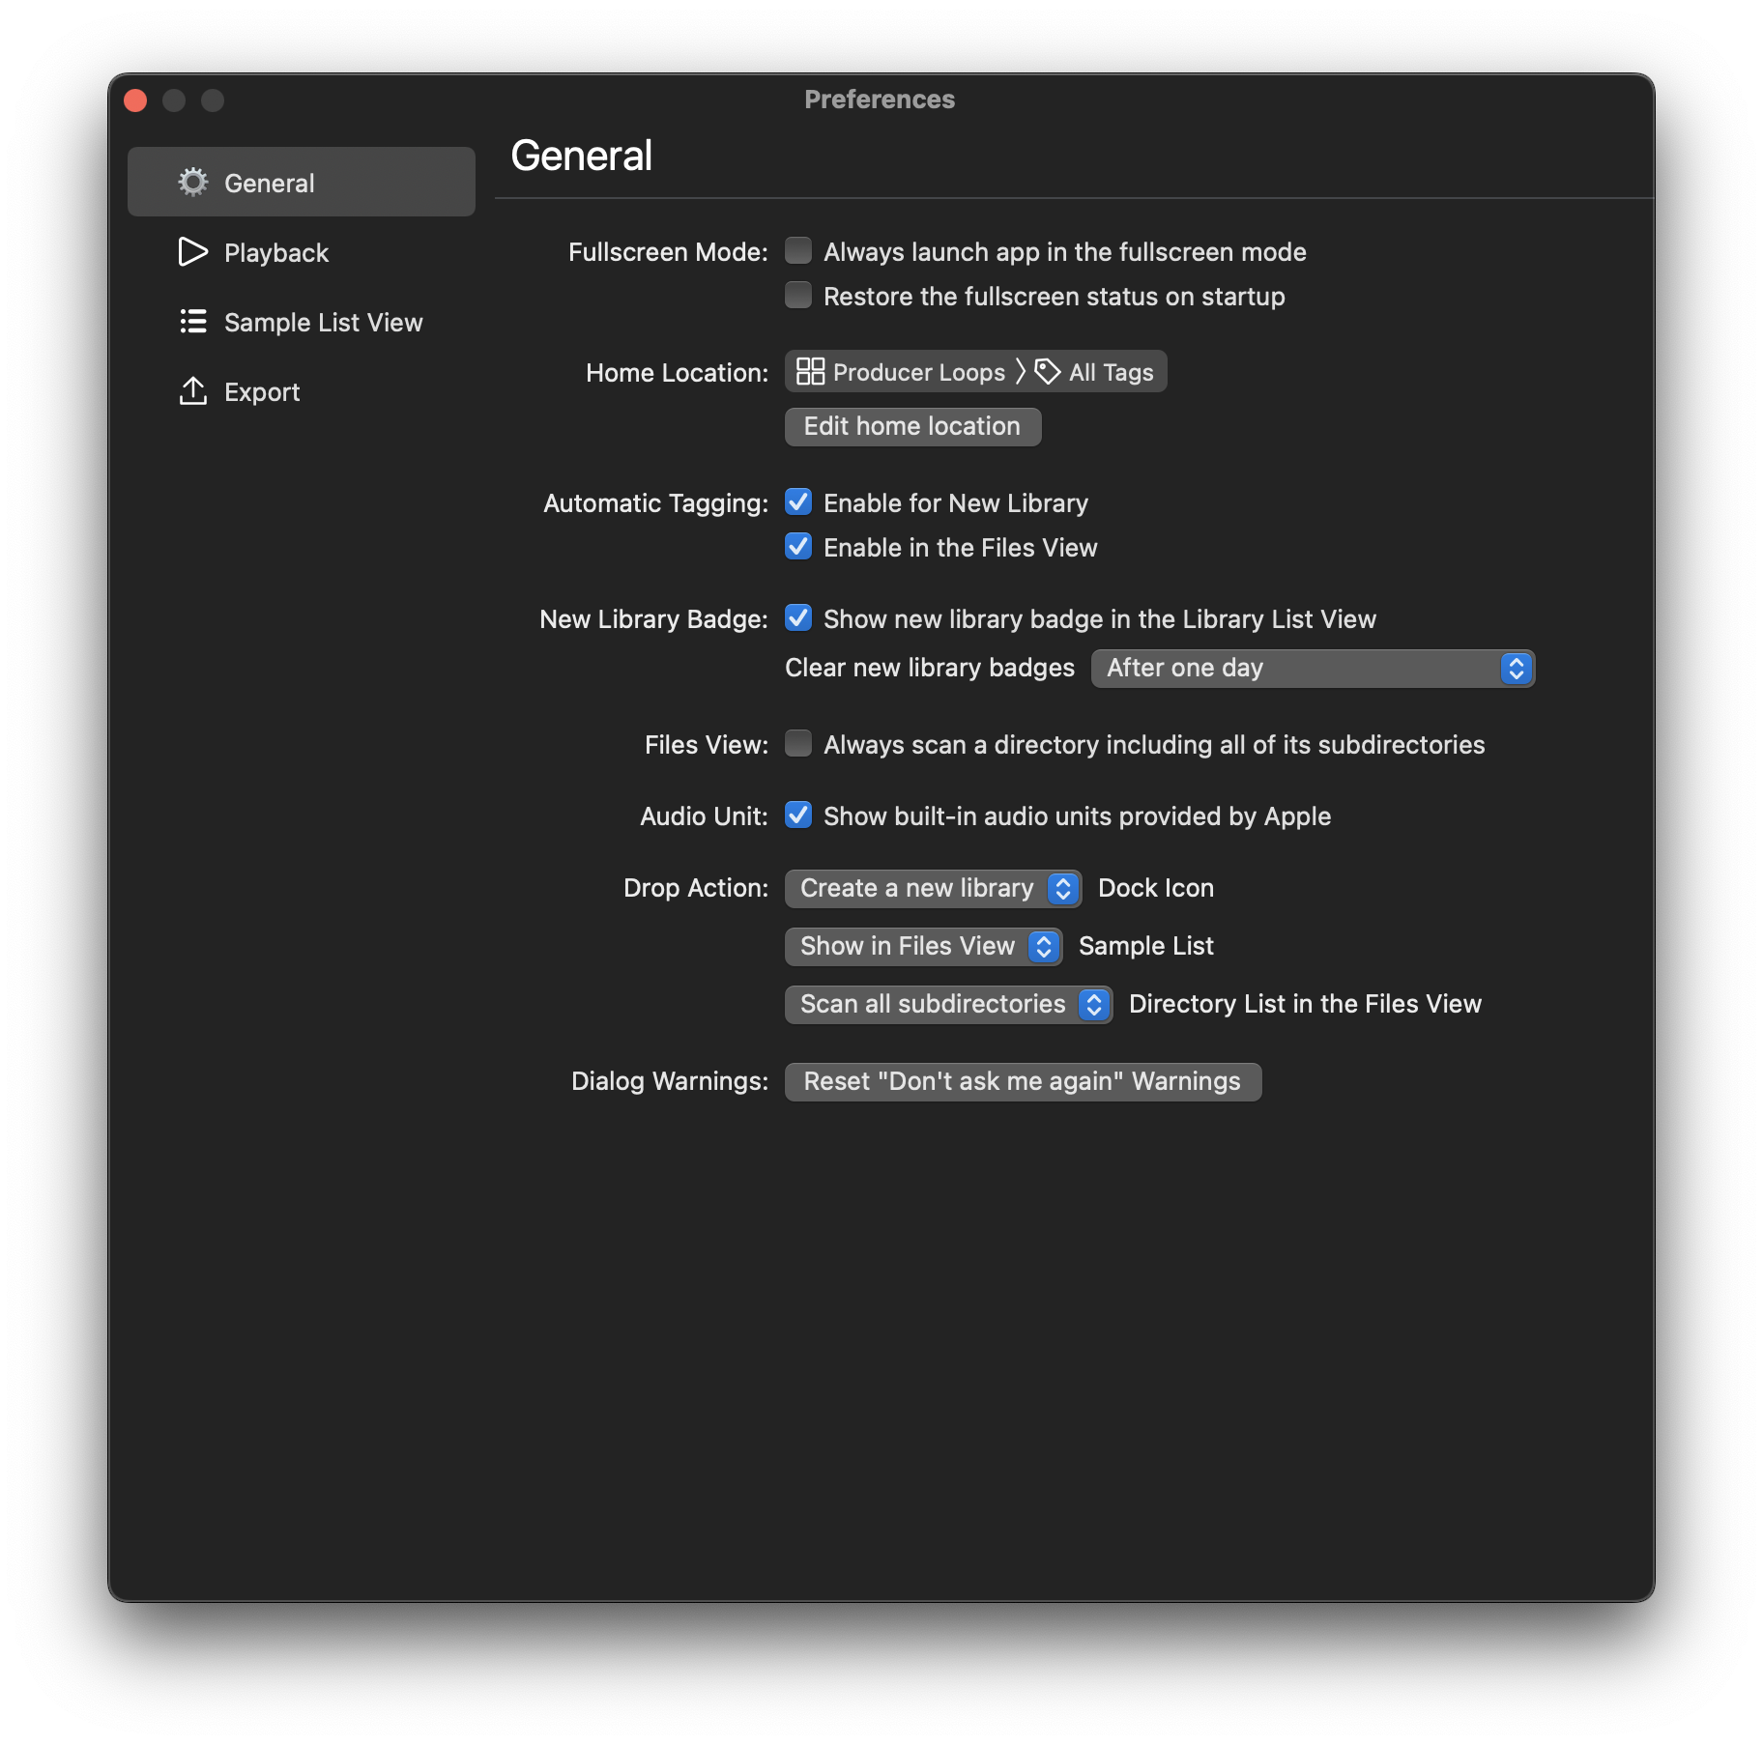Enable always launch app in fullscreen mode
The width and height of the screenshot is (1763, 1745).
click(x=798, y=251)
